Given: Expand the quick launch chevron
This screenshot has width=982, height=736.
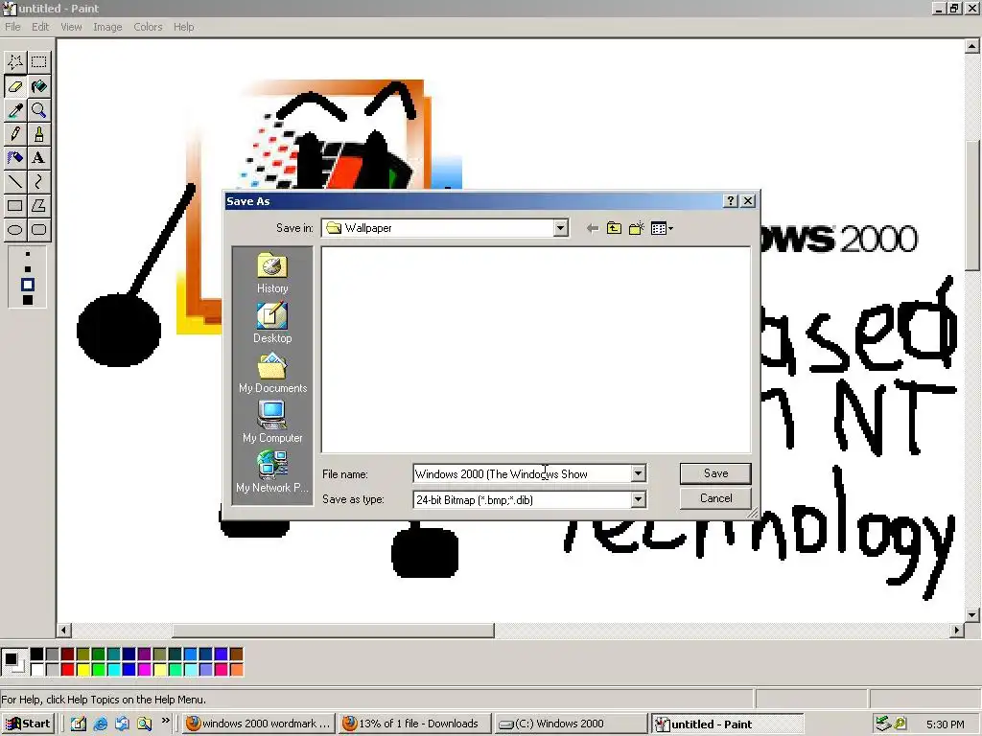Looking at the screenshot, I should pos(165,721).
